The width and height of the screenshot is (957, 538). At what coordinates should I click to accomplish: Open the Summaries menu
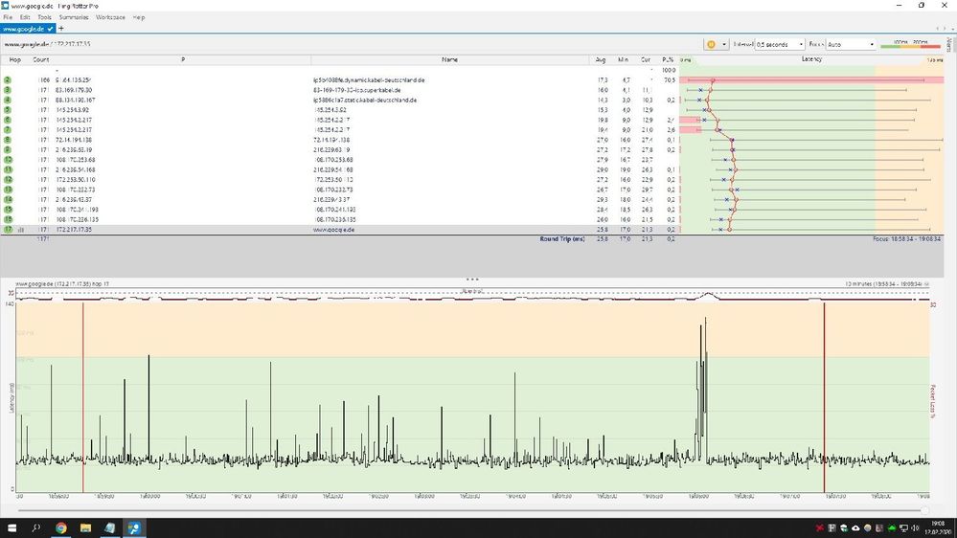(x=74, y=17)
